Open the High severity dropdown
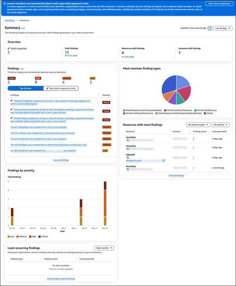 click(x=104, y=248)
